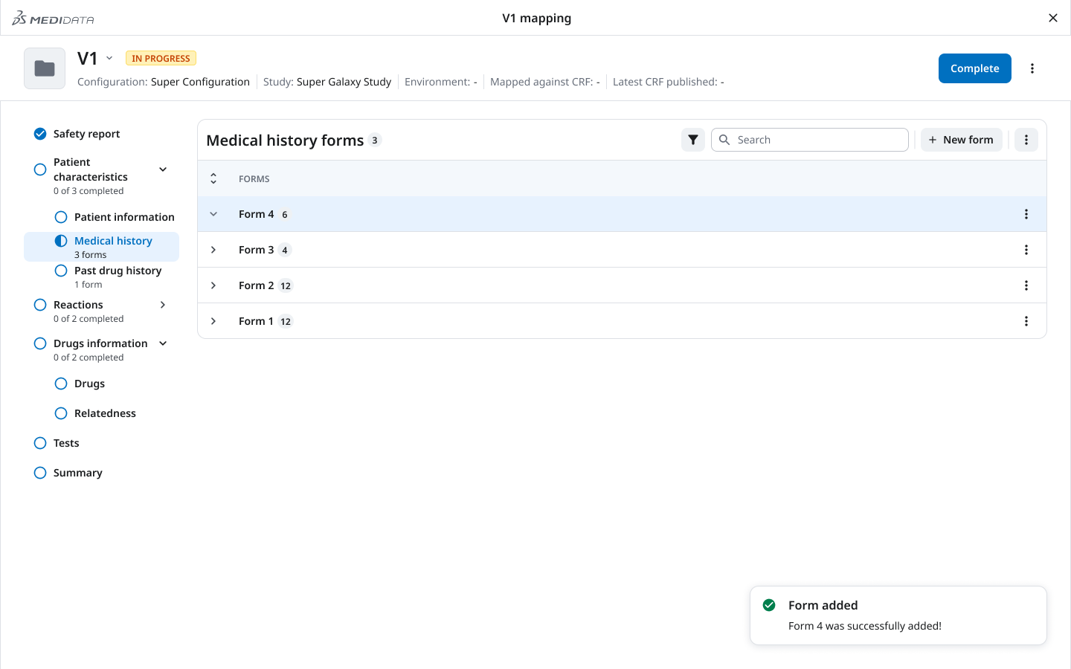
Task: Select Past drug history in the sidebar
Action: [118, 271]
